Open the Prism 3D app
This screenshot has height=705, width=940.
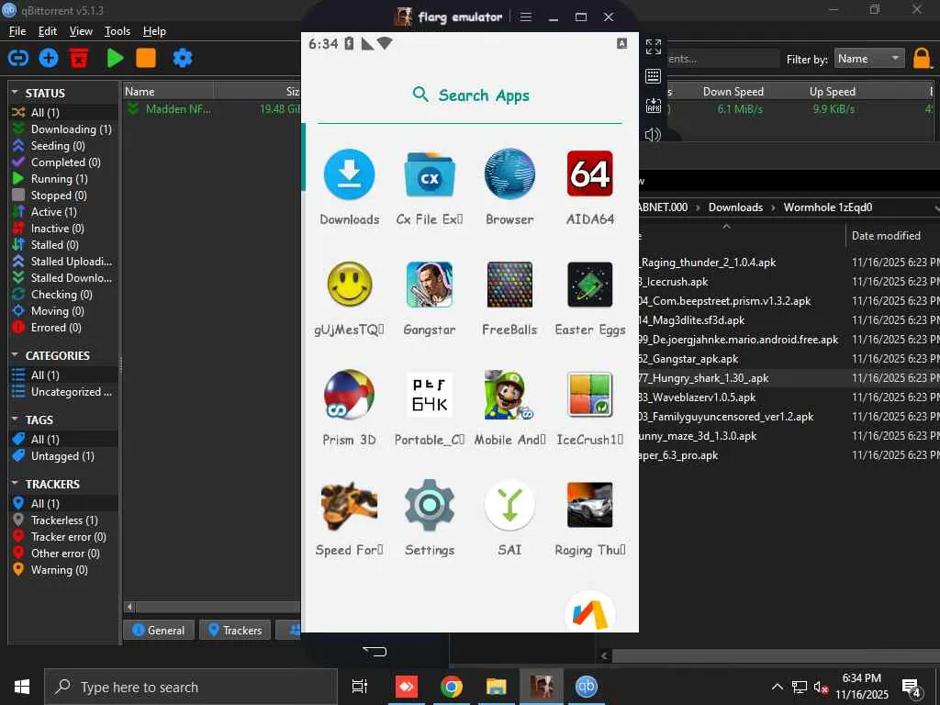pyautogui.click(x=349, y=395)
